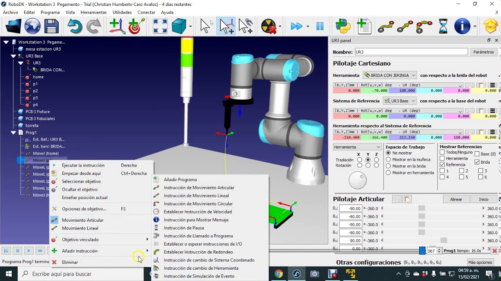Enable the Herramienta reference checkbox
Image resolution: width=501 pixels, height=281 pixels.
point(442,158)
